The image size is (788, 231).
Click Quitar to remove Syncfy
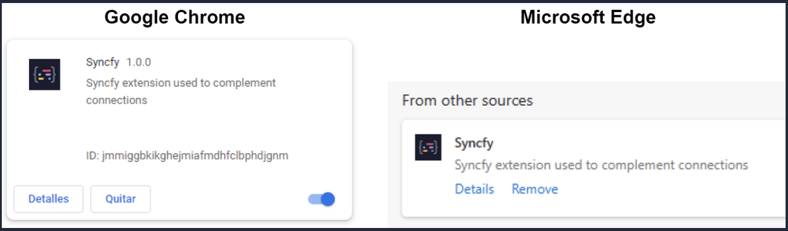pos(120,199)
